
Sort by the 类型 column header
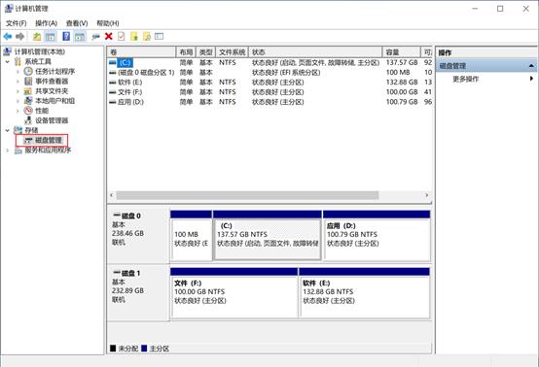[x=206, y=52]
